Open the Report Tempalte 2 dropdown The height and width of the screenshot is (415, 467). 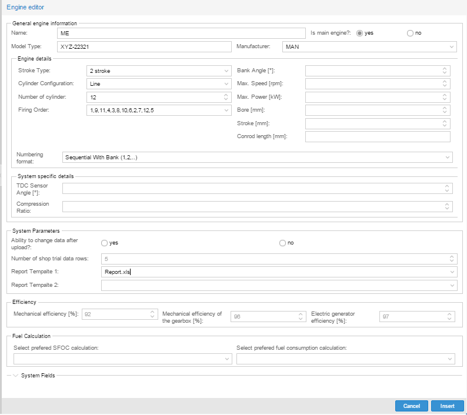[279, 285]
